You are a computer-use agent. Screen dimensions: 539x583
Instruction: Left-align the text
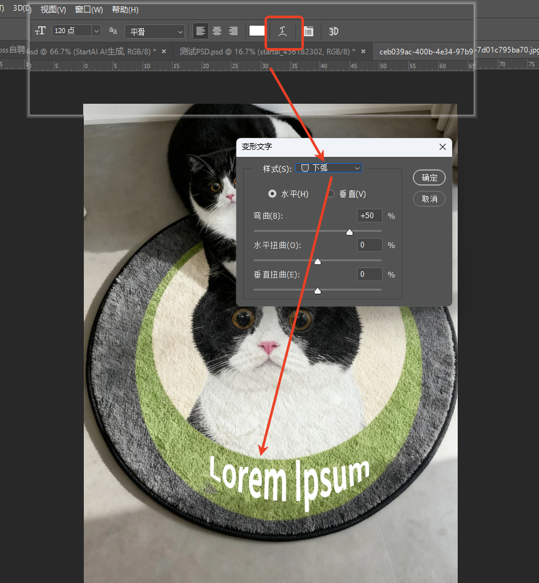(200, 31)
